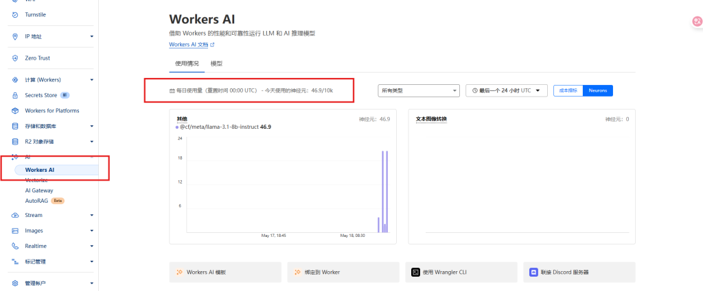Screen dimensions: 703x291
Task: Click the 其他 chart heading
Action: point(181,119)
